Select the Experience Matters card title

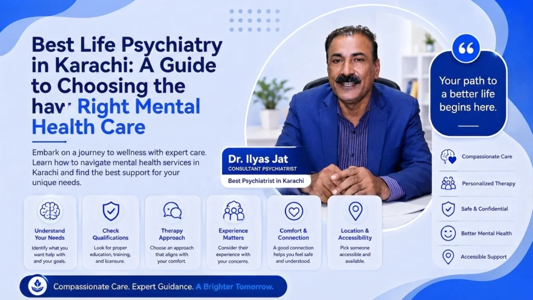[233, 234]
